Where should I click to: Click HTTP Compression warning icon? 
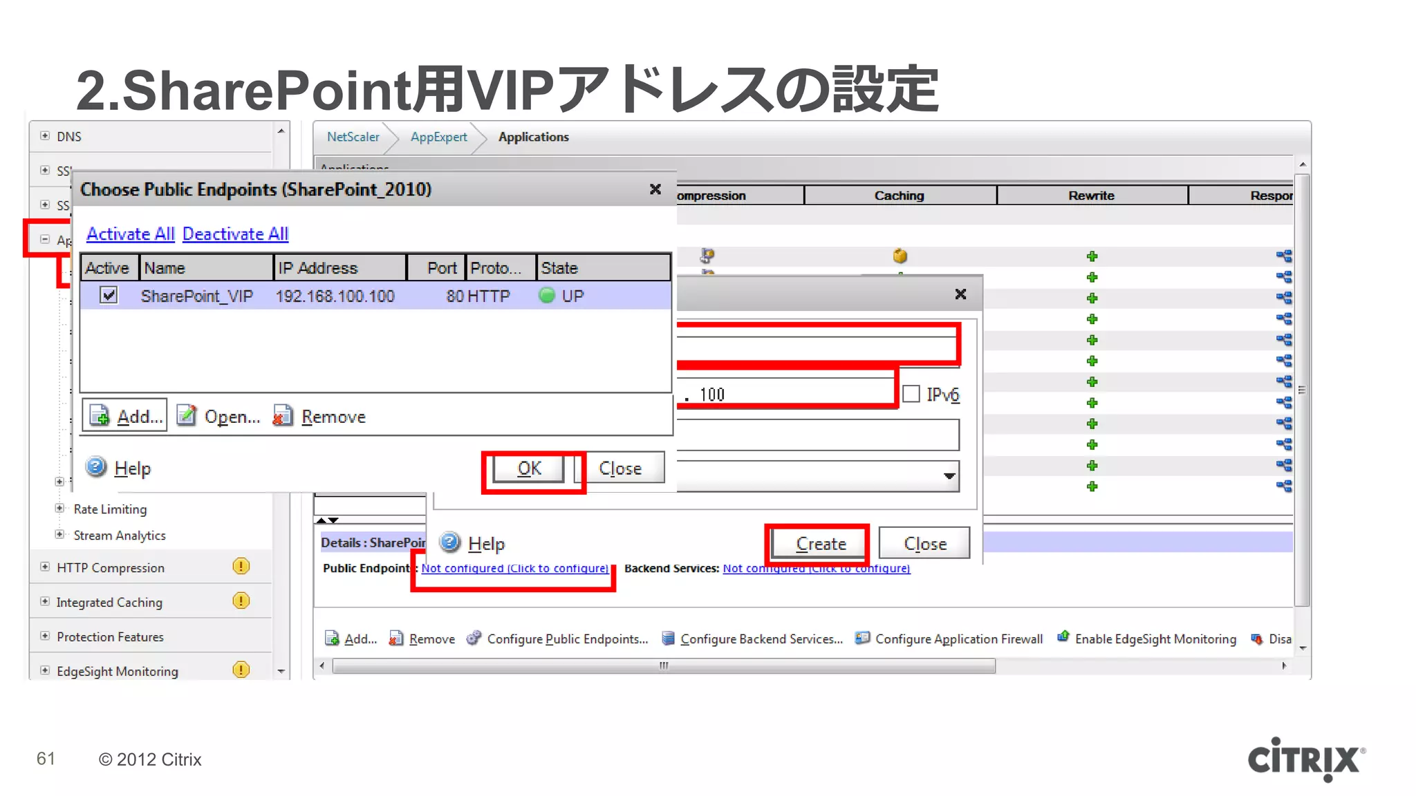pyautogui.click(x=241, y=567)
